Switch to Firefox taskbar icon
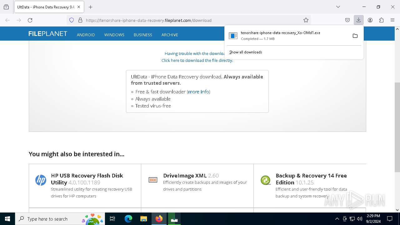Image resolution: width=400 pixels, height=225 pixels. tap(159, 219)
